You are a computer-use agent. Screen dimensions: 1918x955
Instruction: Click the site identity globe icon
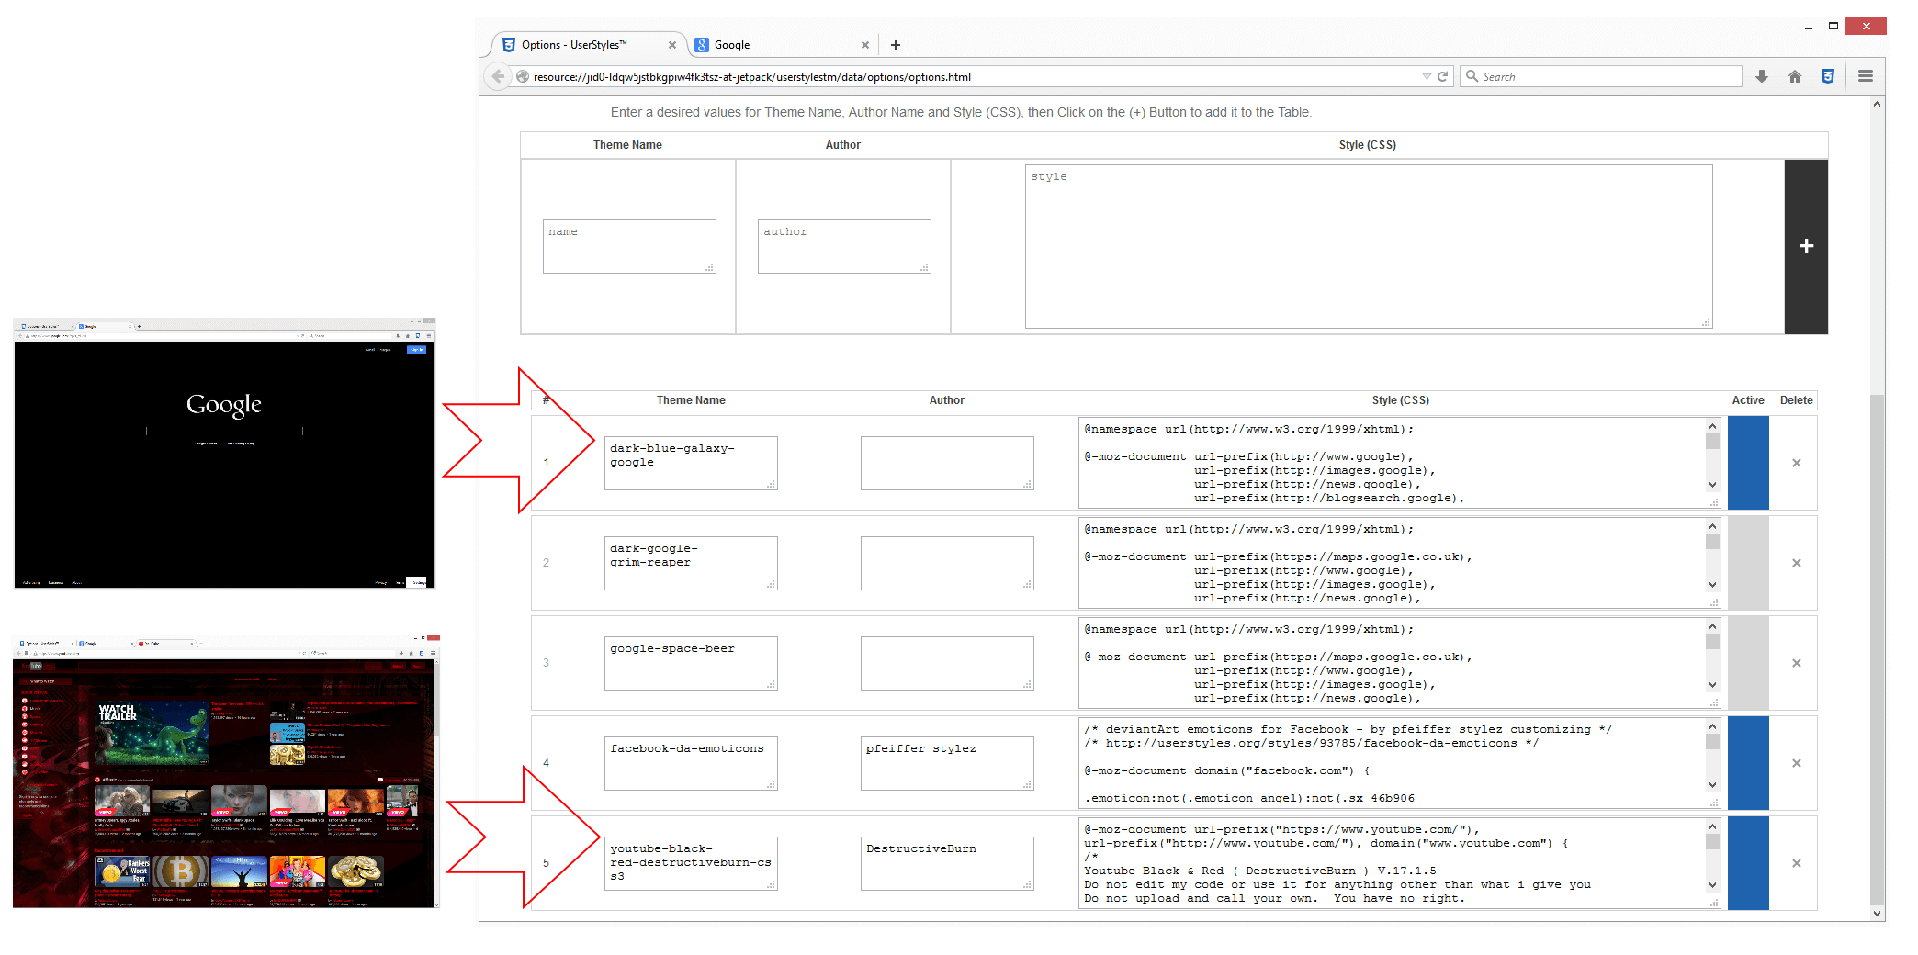point(523,76)
